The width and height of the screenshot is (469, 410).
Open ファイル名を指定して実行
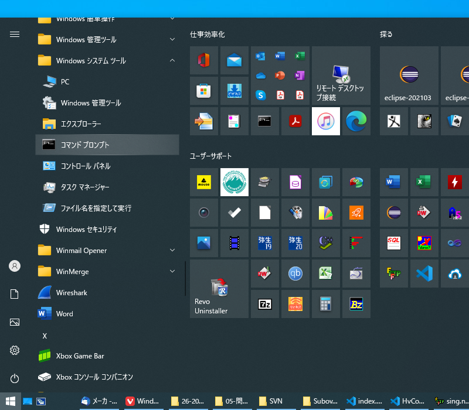coord(107,208)
